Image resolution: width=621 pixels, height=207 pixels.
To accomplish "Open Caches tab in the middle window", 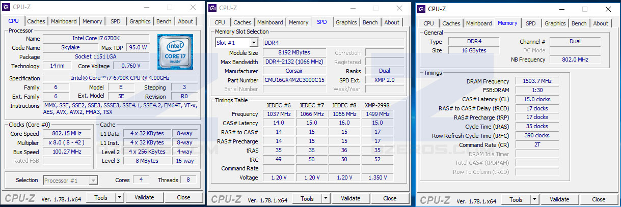I will tap(242, 22).
